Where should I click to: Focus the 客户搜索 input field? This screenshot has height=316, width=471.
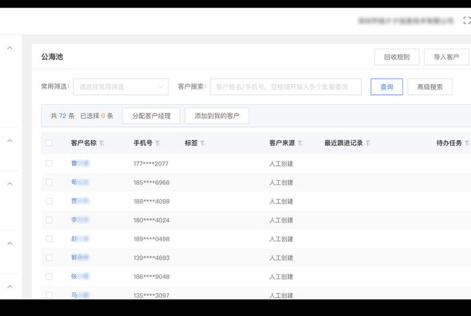(x=286, y=87)
